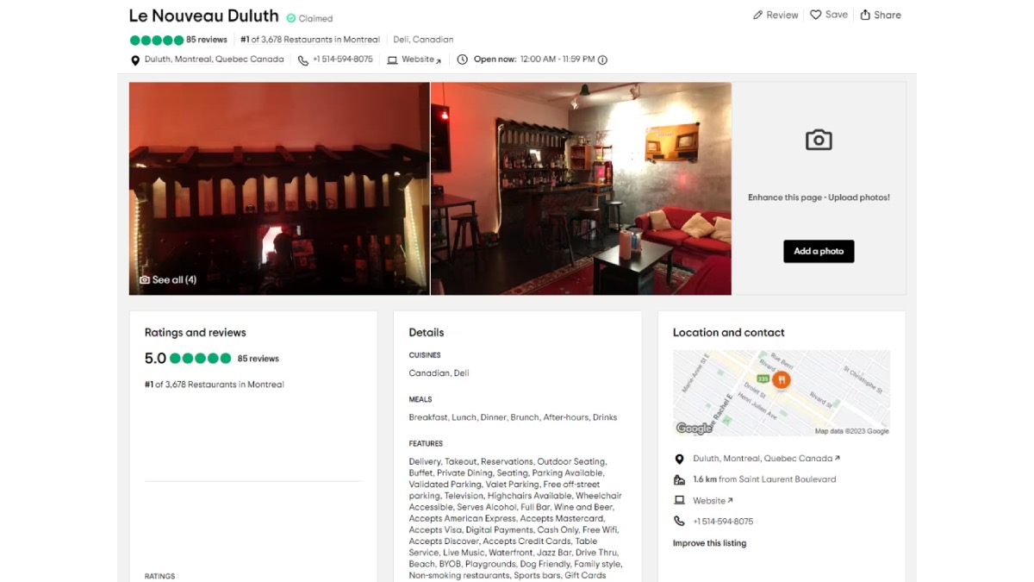This screenshot has width=1034, height=582.
Task: Click the Share upload icon
Action: (865, 15)
